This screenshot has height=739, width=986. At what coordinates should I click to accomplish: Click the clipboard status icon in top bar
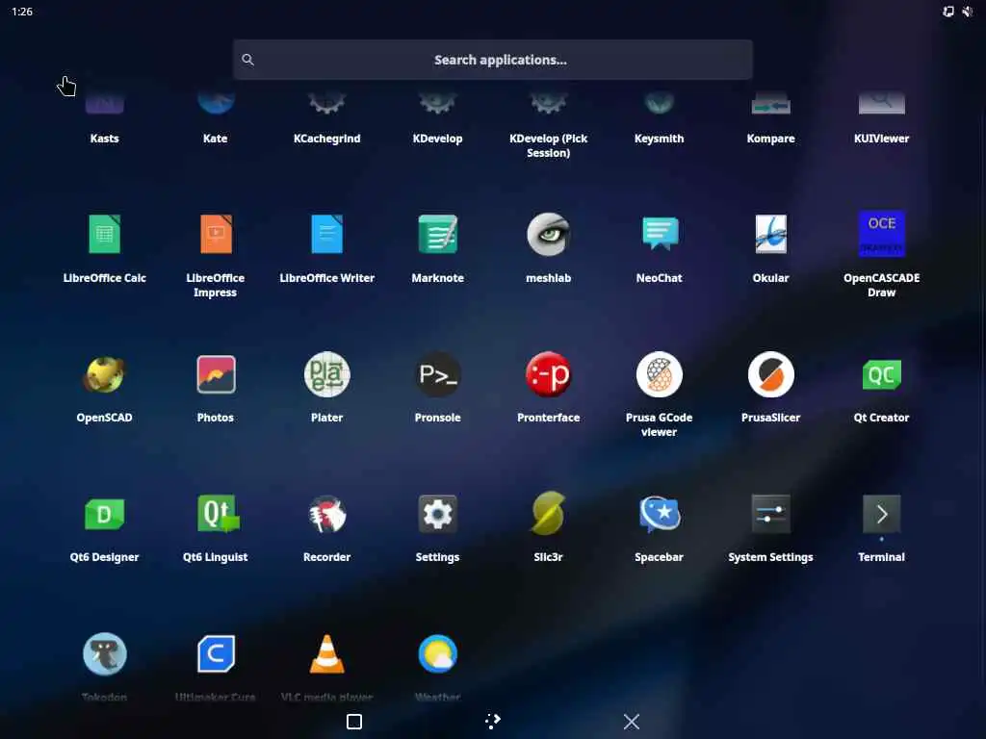[x=948, y=12]
